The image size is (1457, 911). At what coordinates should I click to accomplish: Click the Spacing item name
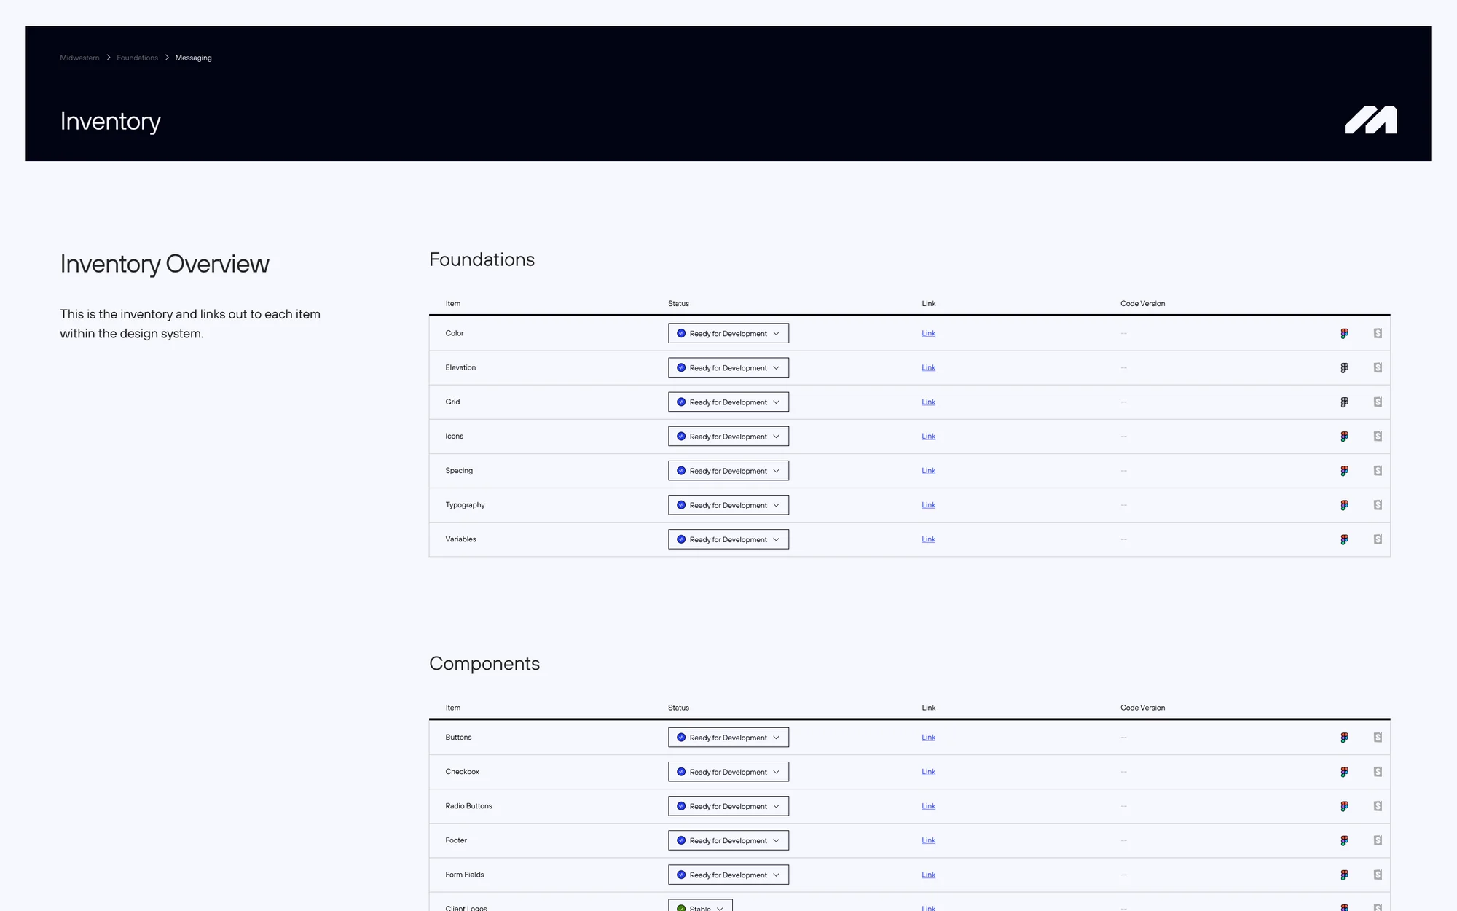pos(459,470)
